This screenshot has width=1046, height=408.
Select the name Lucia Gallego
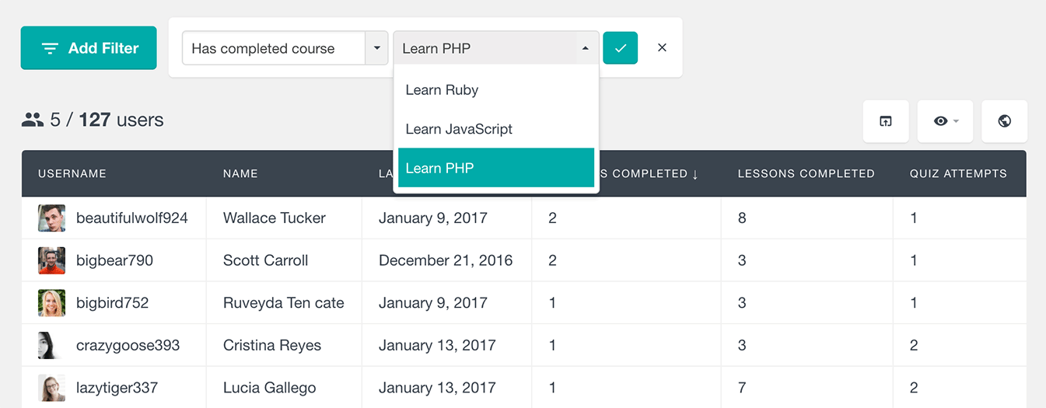click(270, 388)
